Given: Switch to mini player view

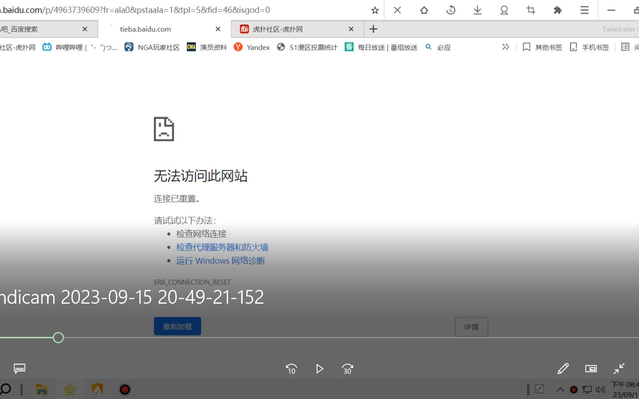Looking at the screenshot, I should pyautogui.click(x=591, y=369).
